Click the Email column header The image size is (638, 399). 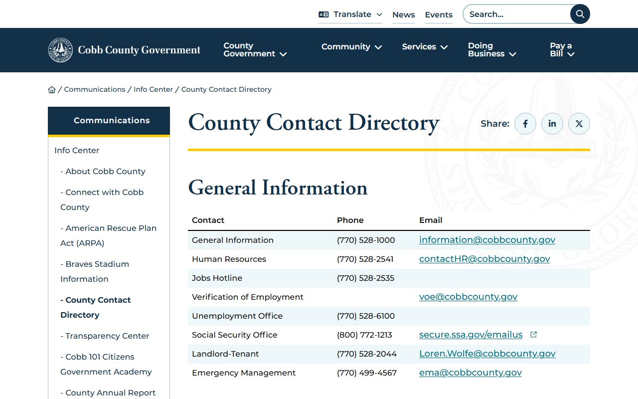tap(431, 220)
